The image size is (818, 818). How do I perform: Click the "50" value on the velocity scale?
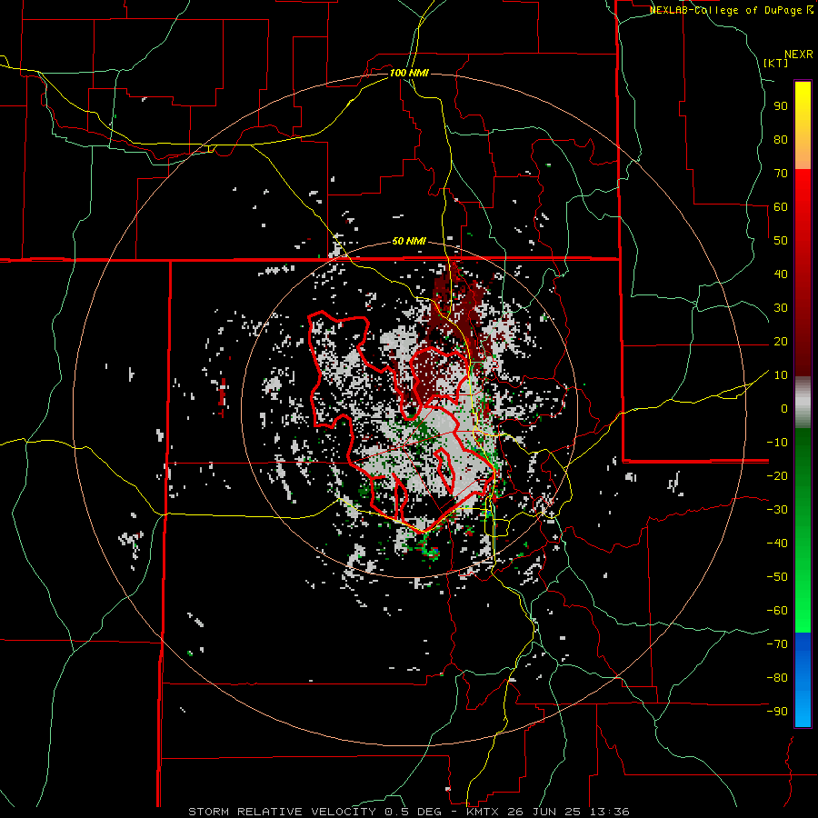coord(781,241)
